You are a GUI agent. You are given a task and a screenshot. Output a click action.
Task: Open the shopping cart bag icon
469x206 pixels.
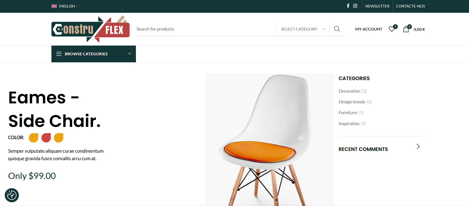pos(406,29)
